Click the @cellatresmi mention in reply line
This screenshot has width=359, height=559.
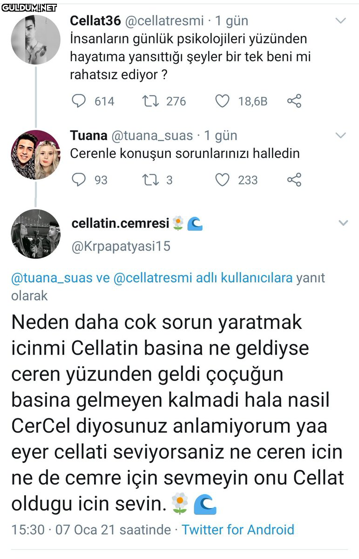click(x=153, y=278)
